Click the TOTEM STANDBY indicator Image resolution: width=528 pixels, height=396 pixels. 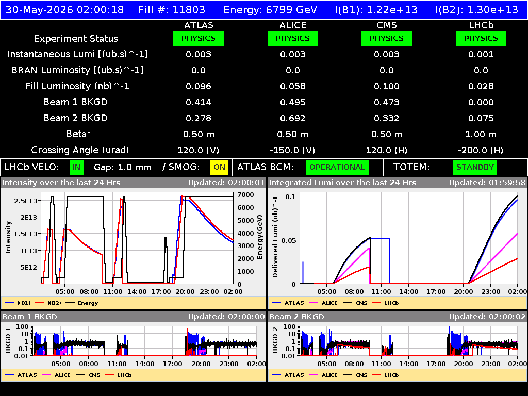tap(475, 168)
